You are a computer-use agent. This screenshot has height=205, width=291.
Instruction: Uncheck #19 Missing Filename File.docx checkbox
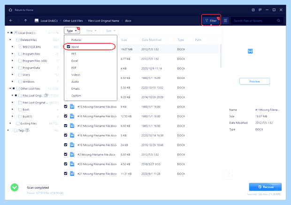pos(66,145)
